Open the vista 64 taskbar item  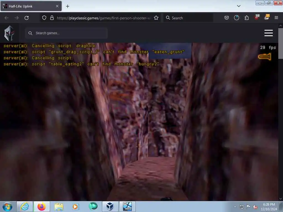pos(127,206)
